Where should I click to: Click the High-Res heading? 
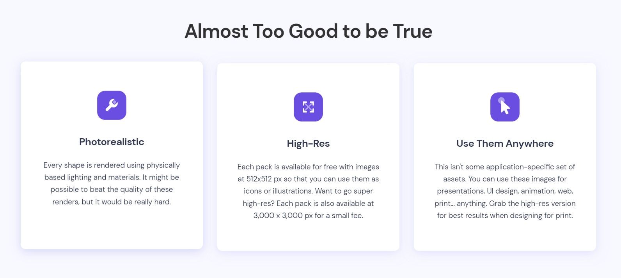[308, 143]
